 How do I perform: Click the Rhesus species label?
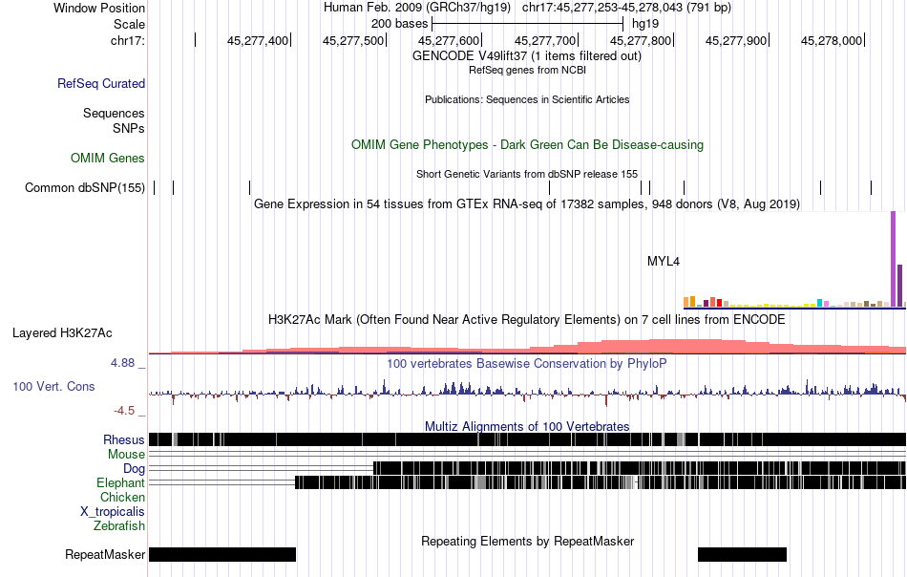(x=124, y=439)
